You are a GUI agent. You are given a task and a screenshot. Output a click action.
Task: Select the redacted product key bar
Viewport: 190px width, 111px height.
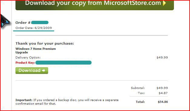63,63
